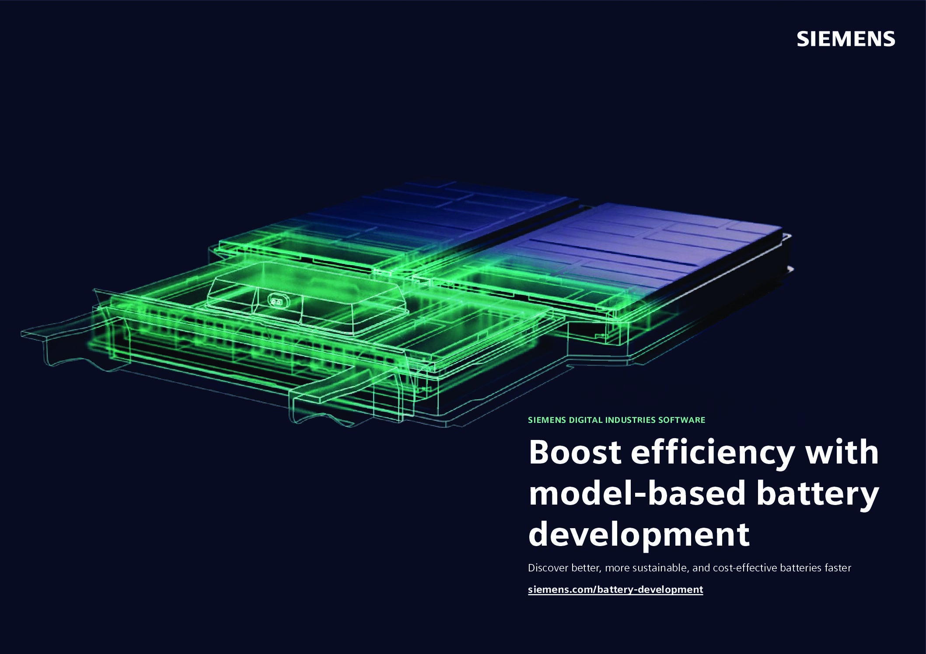Click the headline line 'Boost efficiency with'
The width and height of the screenshot is (926, 654).
click(x=703, y=452)
